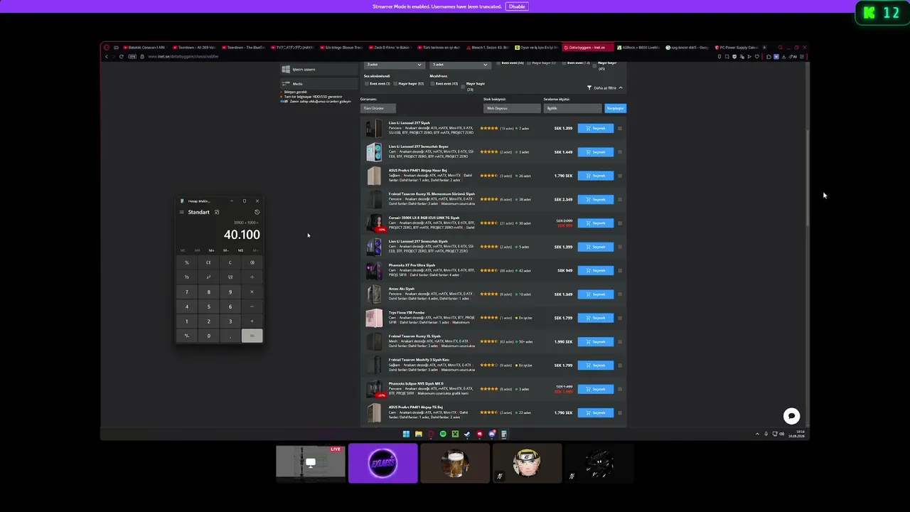This screenshot has height=512, width=910.
Task: Switch to the 'Zack D Films' YouTube tab
Action: (390, 48)
